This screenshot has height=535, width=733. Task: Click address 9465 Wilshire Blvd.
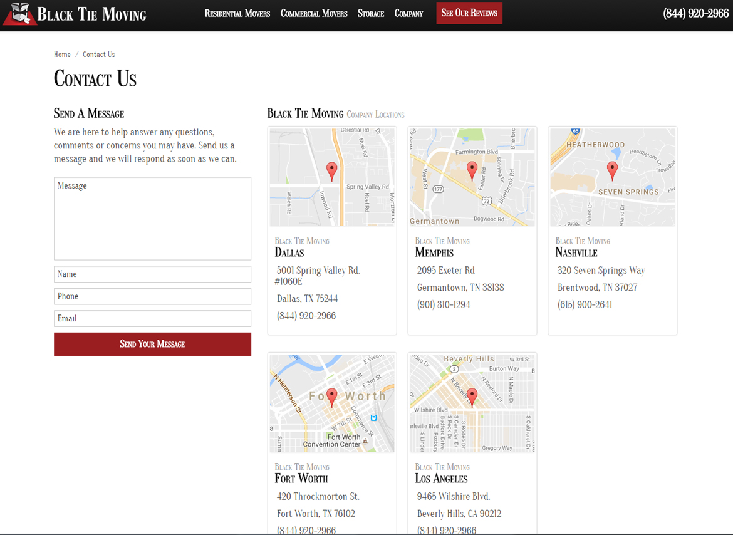454,497
